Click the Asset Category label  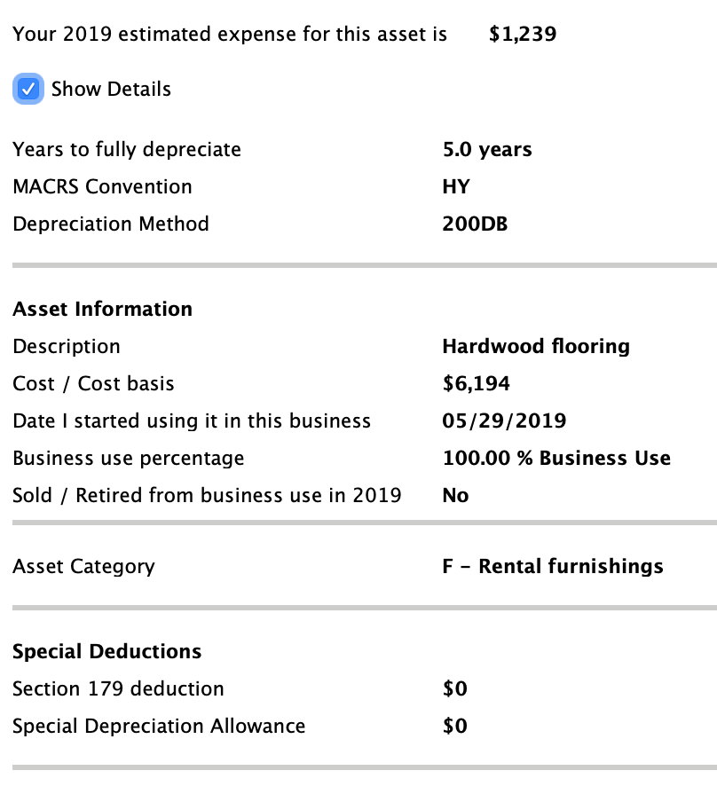(x=84, y=567)
